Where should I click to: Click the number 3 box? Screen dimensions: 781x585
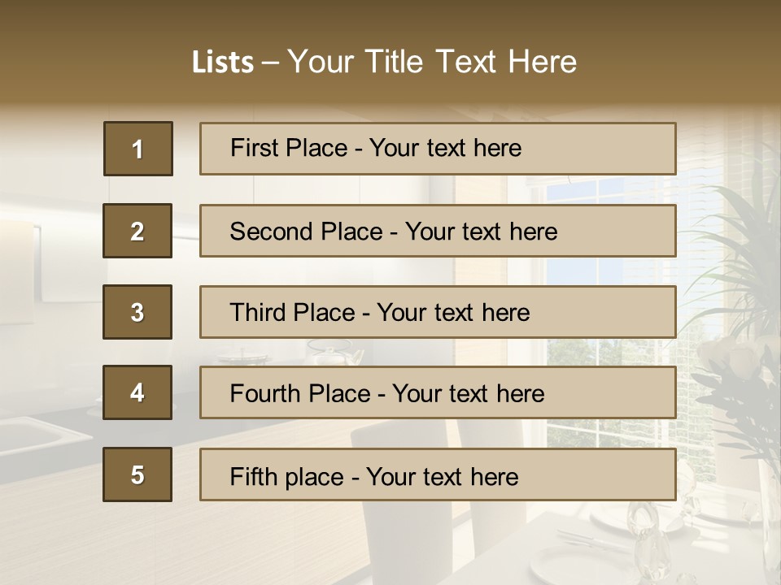(x=137, y=312)
